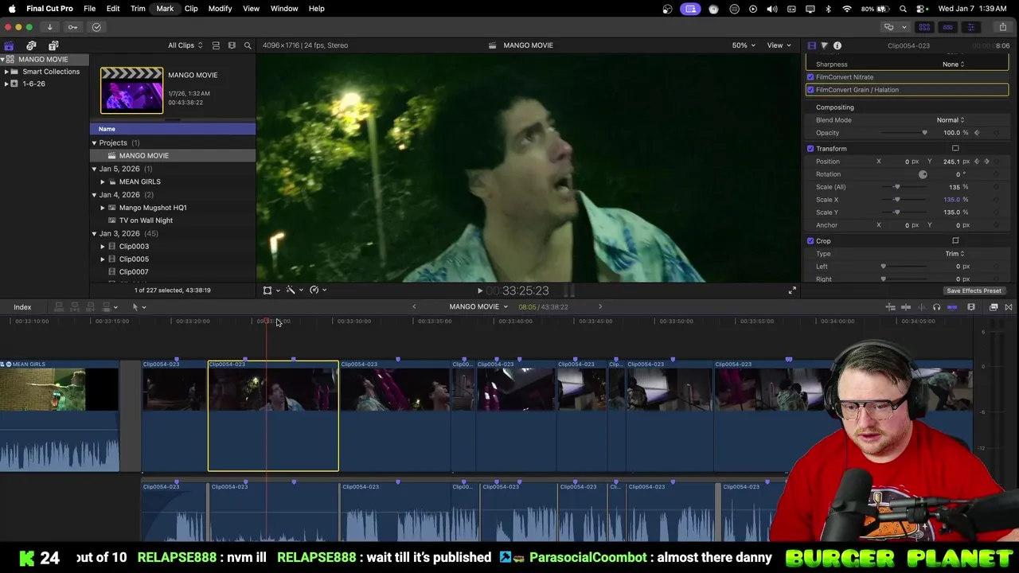Collapse the Jan 5, 2026 group
Screen dimensions: 1019x573
(x=94, y=169)
